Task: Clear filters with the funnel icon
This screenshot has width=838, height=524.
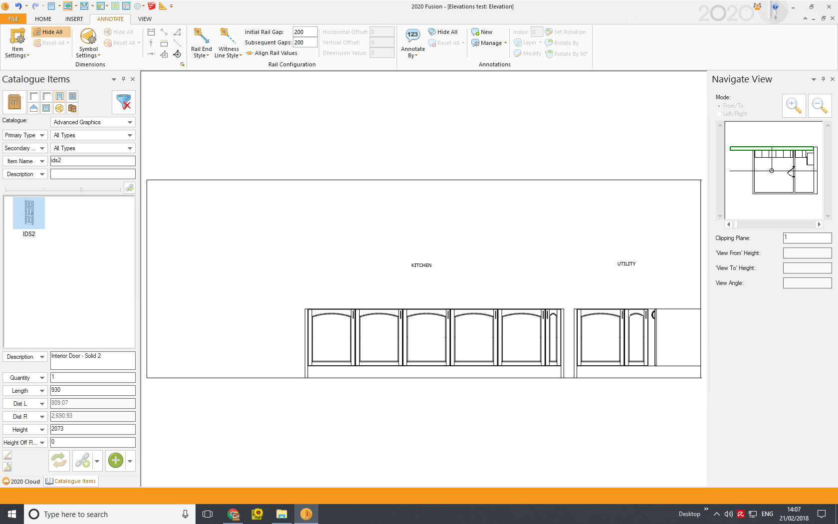Action: [123, 102]
